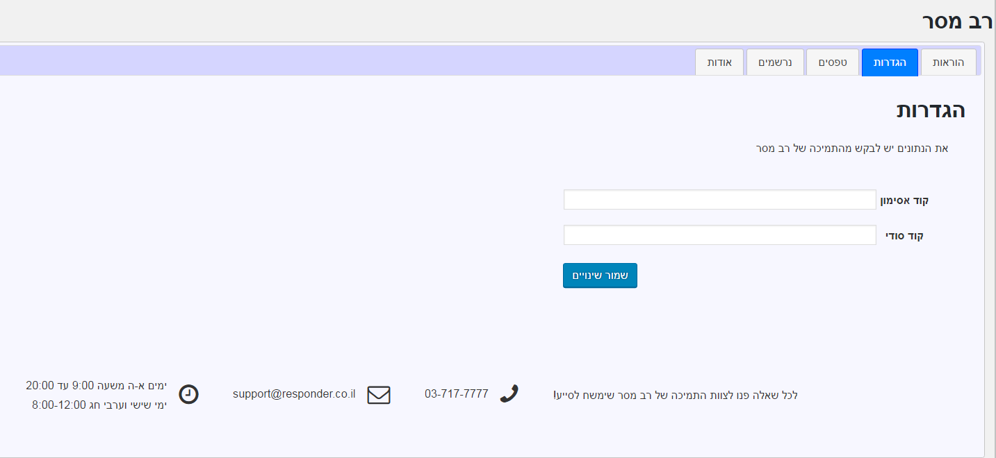Click the support@responder.co.il email address
Viewport: 996px width, 458px height.
[294, 394]
